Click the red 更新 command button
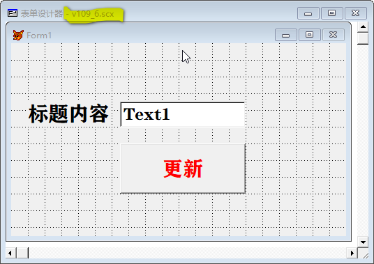 pyautogui.click(x=183, y=169)
